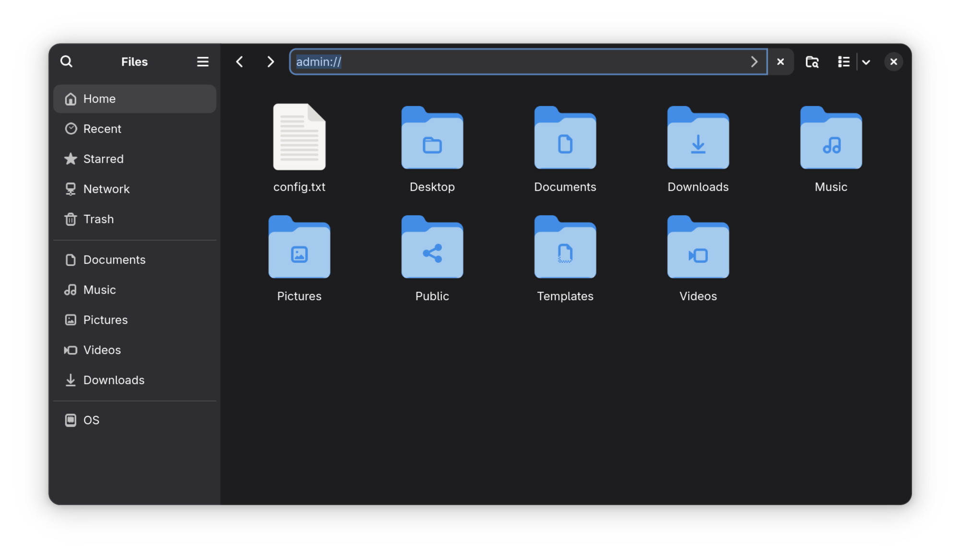Open the hamburger menu
The image size is (960, 558).
(203, 61)
